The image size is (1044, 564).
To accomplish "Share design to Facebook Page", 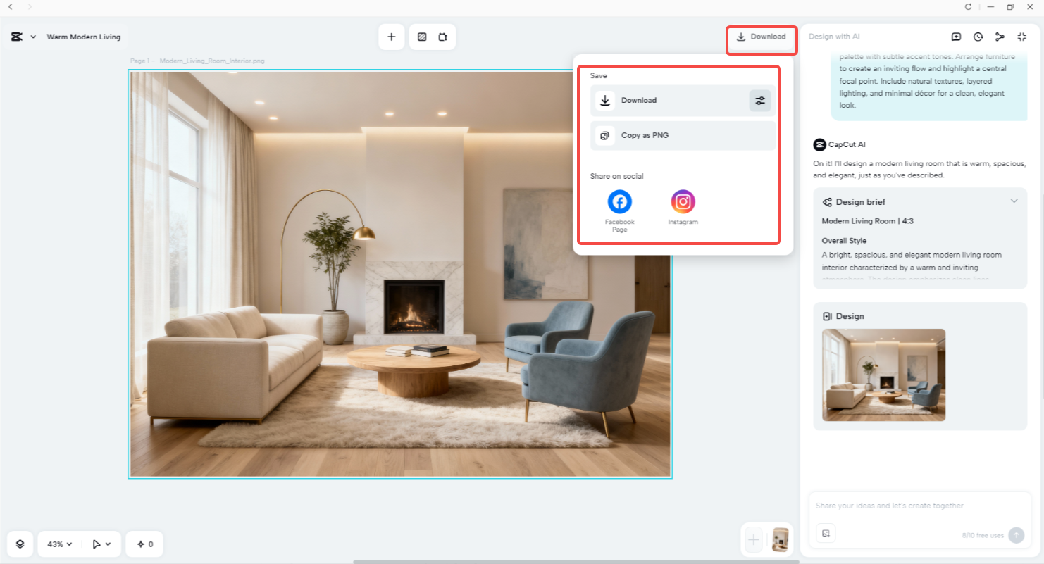I will click(x=619, y=201).
